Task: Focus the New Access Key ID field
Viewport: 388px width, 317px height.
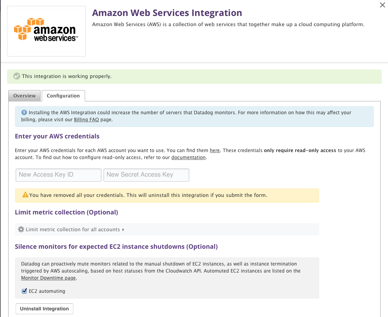Action: pos(59,175)
